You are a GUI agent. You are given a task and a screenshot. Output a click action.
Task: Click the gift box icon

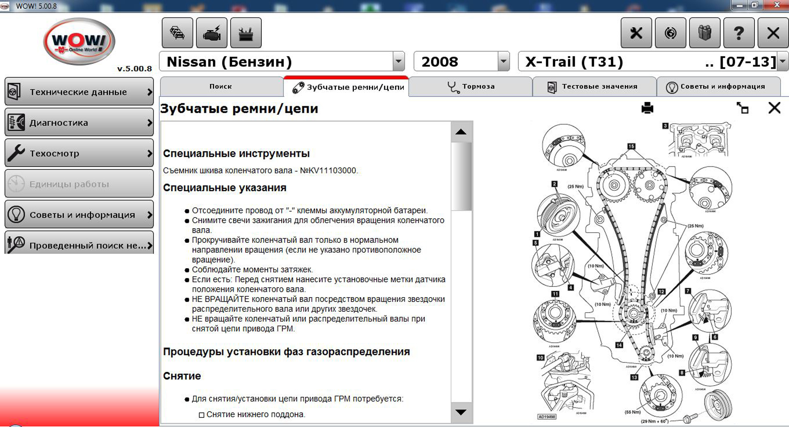pyautogui.click(x=704, y=33)
